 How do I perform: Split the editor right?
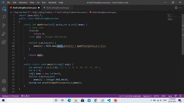[x=176, y=8]
